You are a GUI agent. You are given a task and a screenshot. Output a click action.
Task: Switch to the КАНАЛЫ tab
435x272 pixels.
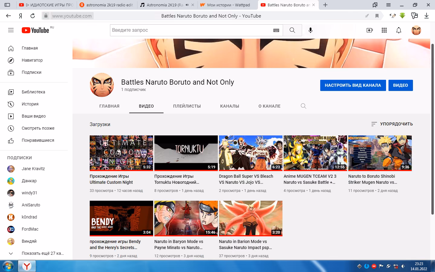(230, 106)
